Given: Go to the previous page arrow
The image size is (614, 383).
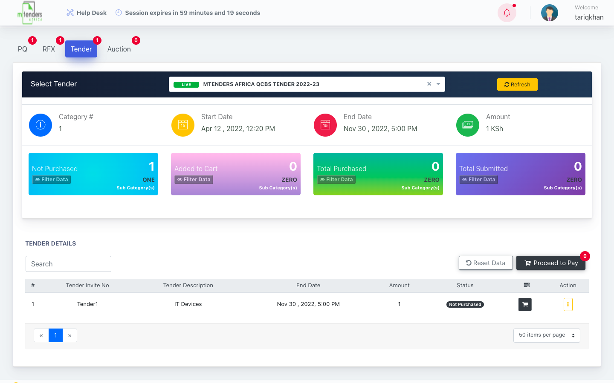Looking at the screenshot, I should point(41,335).
